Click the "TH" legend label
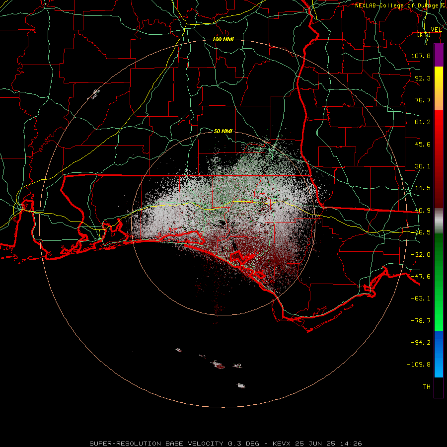This screenshot has width=447, height=447. click(427, 387)
